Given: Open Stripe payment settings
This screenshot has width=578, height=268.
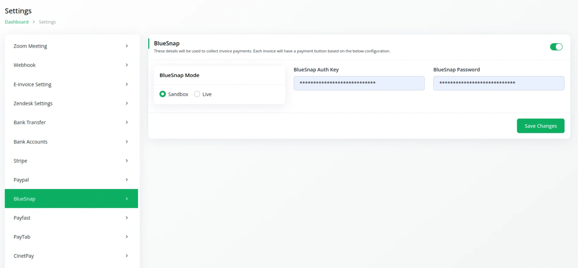Looking at the screenshot, I should click(x=71, y=161).
